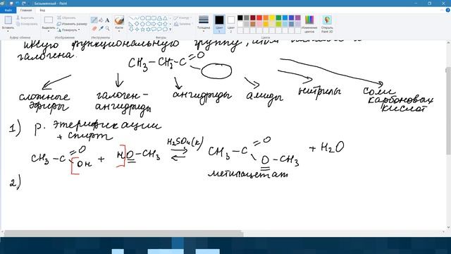Open the Rotate (Повернуть) dropdown
Image resolution: width=451 pixels, height=254 pixels.
click(68, 30)
